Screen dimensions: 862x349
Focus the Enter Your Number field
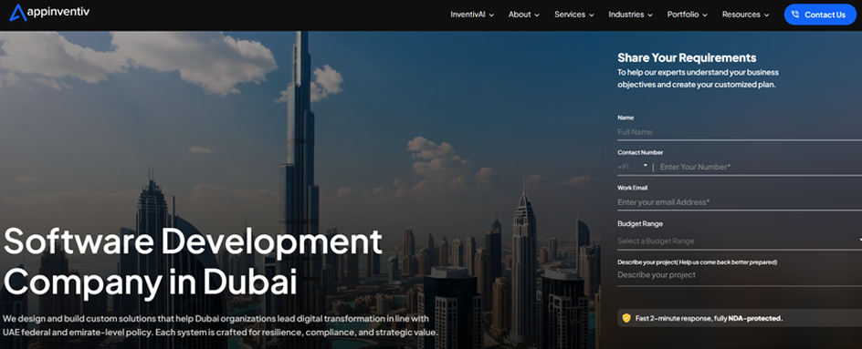761,167
